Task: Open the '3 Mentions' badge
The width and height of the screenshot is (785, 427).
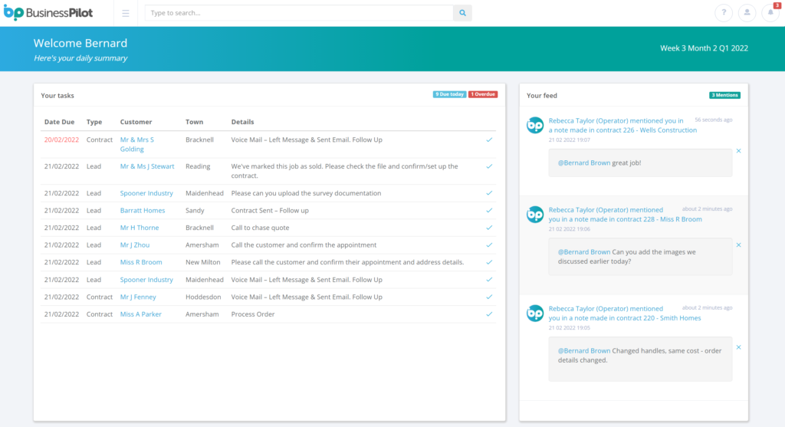Action: tap(724, 95)
